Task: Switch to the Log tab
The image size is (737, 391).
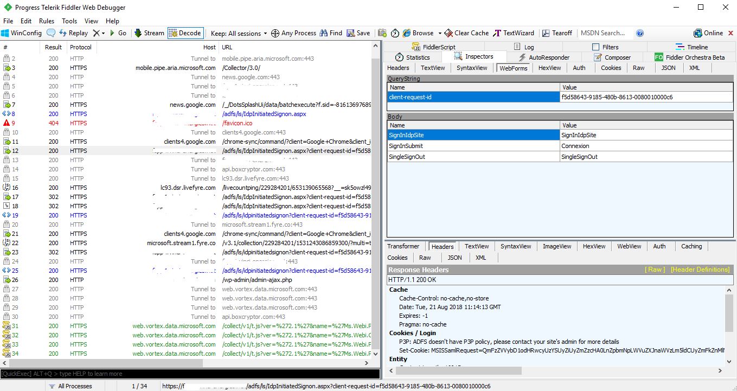Action: (524, 47)
